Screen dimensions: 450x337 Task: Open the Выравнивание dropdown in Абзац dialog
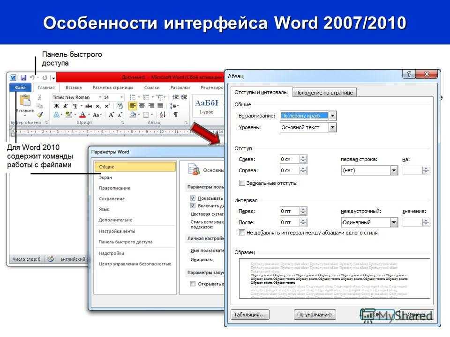click(332, 116)
